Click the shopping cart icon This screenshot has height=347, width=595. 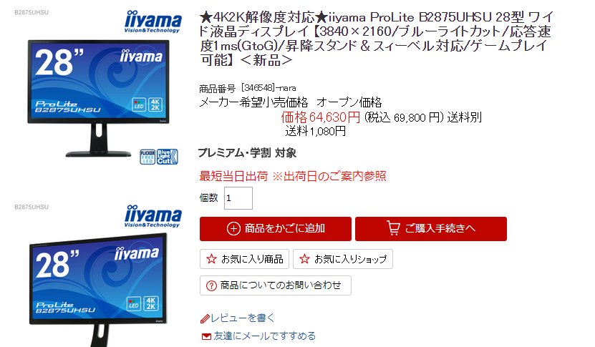click(x=394, y=228)
